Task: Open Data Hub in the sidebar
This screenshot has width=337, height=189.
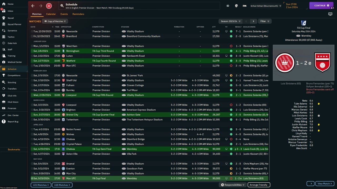Action: pyautogui.click(x=14, y=43)
